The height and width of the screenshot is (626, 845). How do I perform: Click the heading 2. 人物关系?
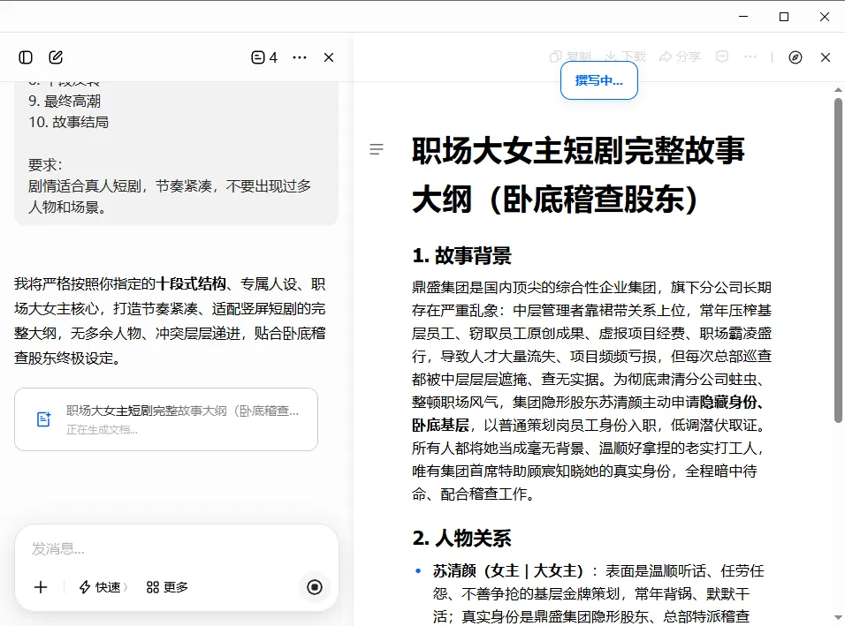point(462,539)
